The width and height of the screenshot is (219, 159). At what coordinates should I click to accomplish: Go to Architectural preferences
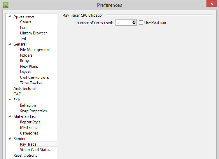pos(24,89)
